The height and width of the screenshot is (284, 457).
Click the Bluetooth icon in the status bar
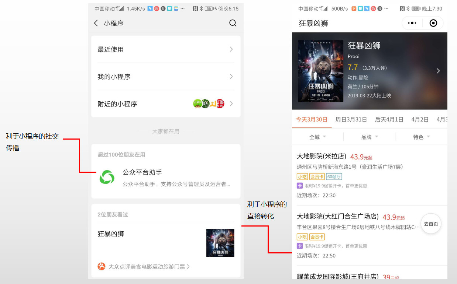(x=409, y=8)
